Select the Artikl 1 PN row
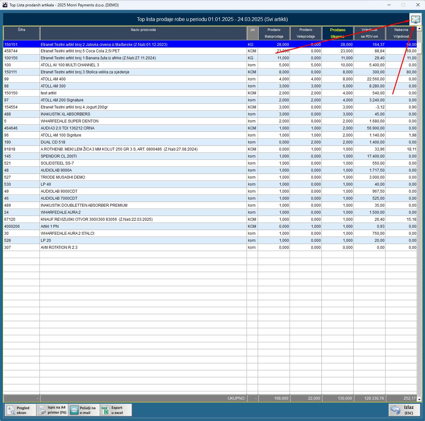Viewport: 425px width, 421px height. pyautogui.click(x=210, y=226)
